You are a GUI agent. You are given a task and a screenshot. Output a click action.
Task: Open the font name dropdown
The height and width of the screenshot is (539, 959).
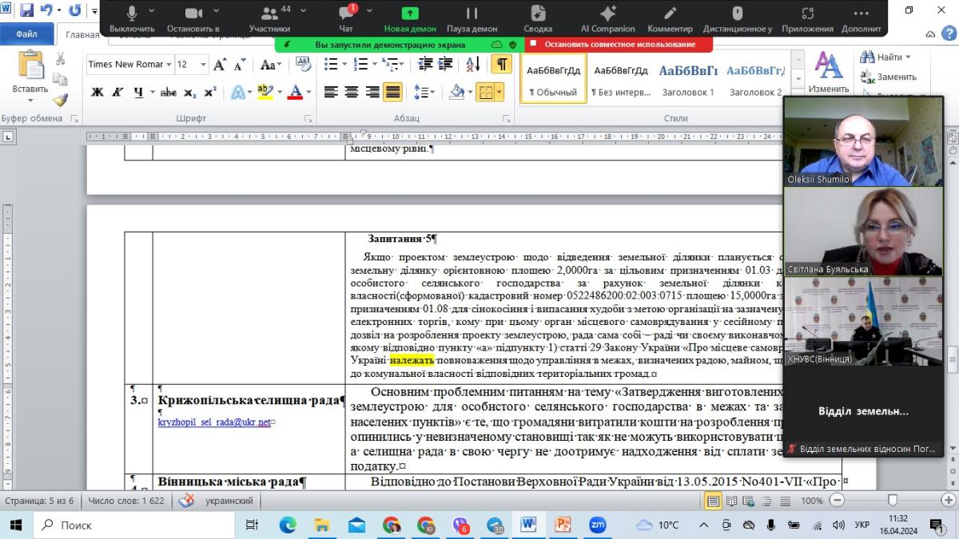point(169,65)
